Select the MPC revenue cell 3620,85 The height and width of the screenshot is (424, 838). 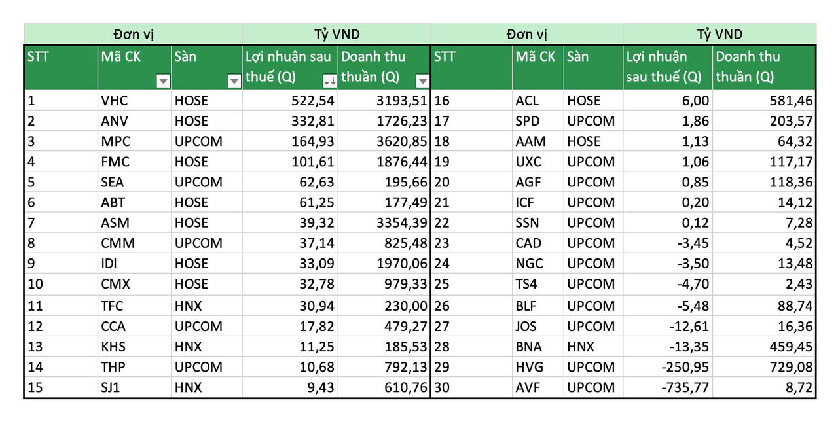(x=384, y=141)
